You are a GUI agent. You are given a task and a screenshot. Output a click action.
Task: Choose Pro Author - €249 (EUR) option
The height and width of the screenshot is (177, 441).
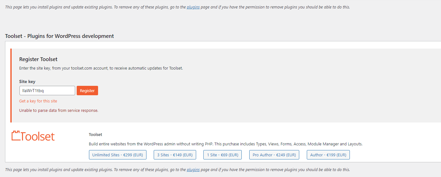coord(274,155)
